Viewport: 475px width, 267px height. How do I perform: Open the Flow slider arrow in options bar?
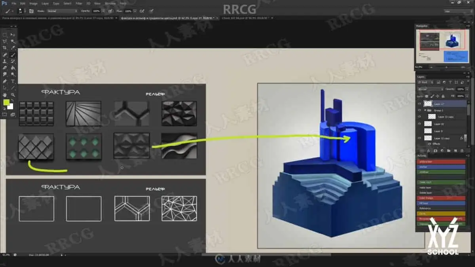point(135,11)
